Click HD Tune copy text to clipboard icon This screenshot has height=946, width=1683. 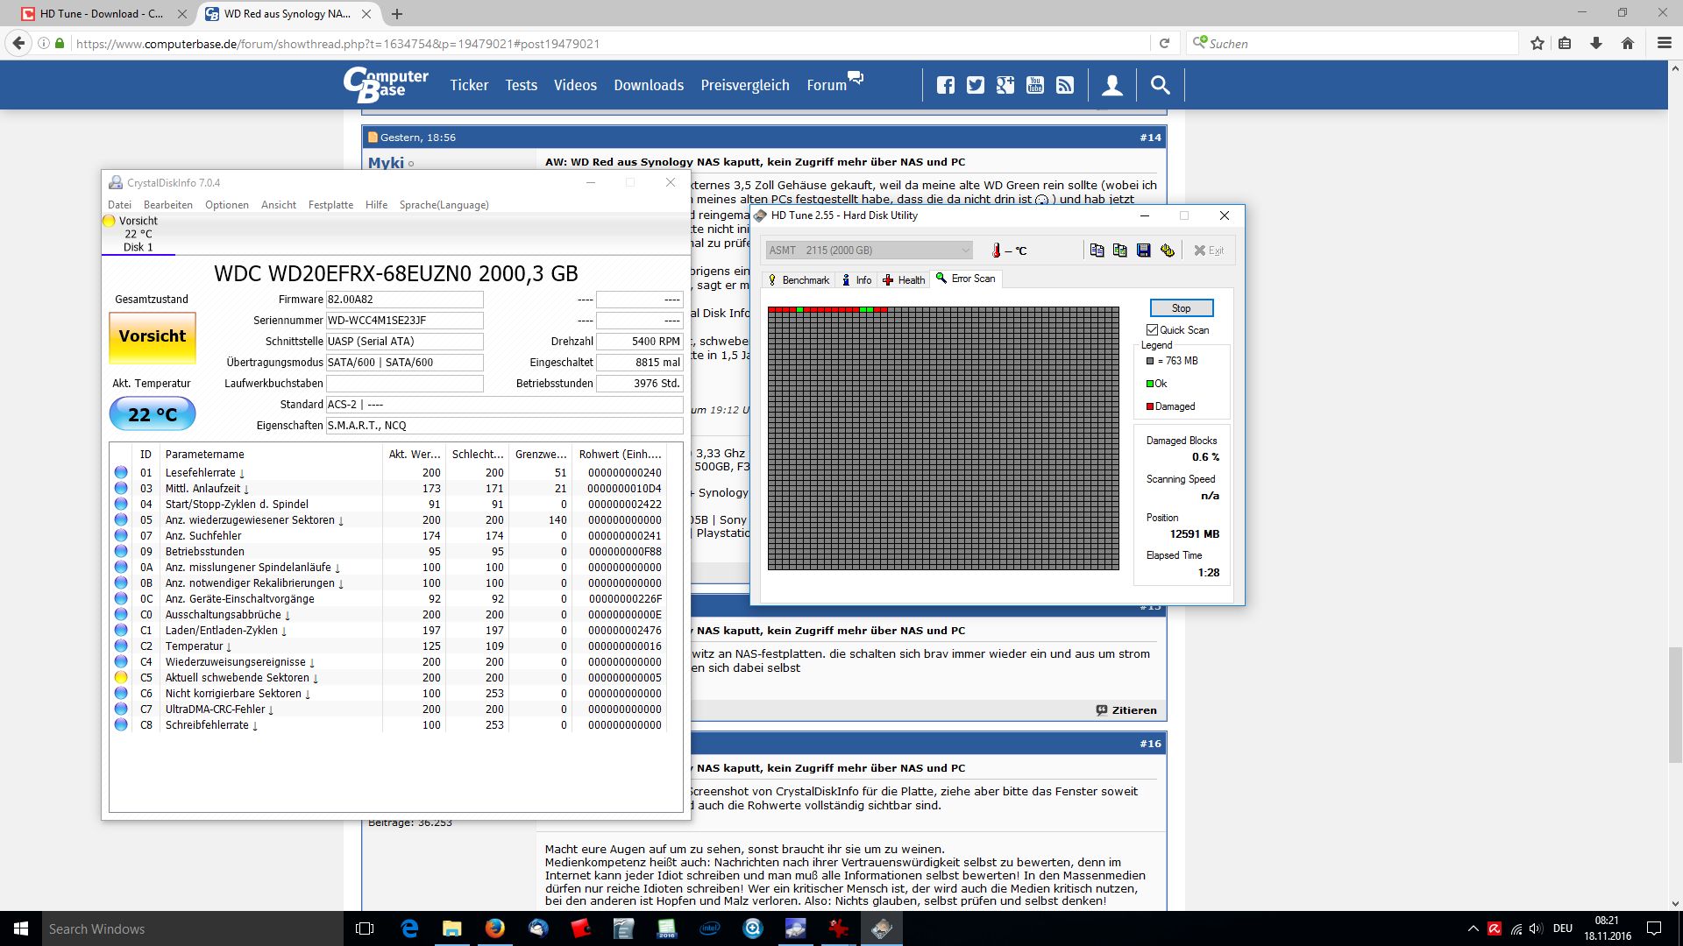[1097, 251]
